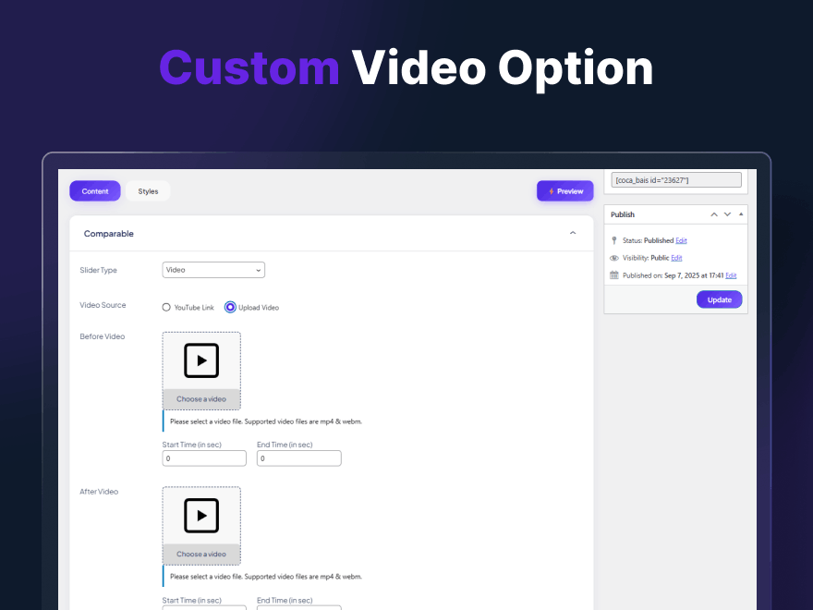Click Edit next to Visibility: Public
Viewport: 813px width, 610px height.
678,258
